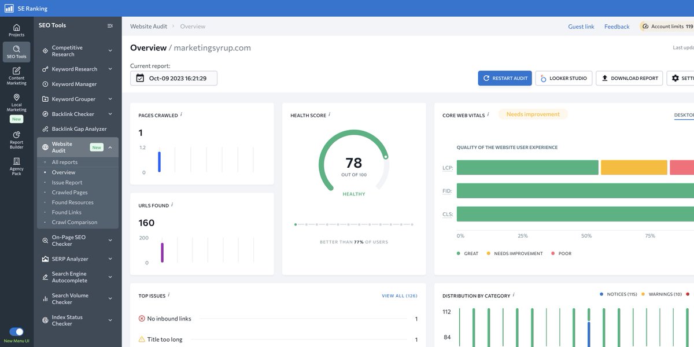This screenshot has width=694, height=347.
Task: Open Local Marketing in the rail
Action: click(x=16, y=103)
